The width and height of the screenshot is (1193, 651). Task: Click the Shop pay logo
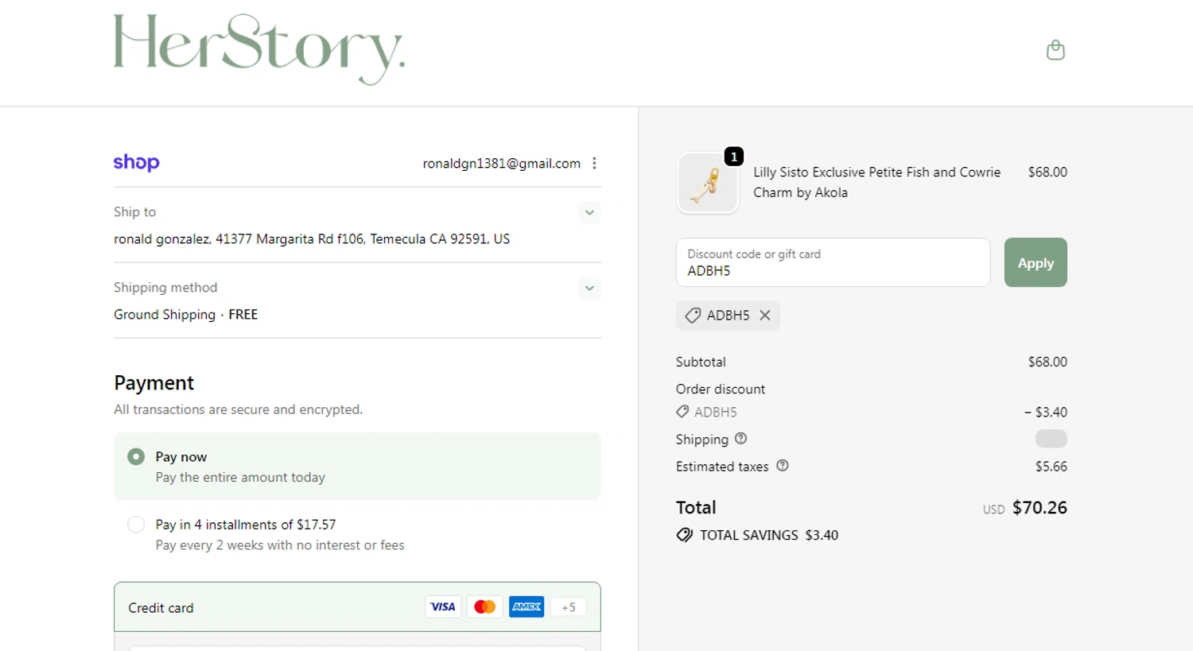coord(136,163)
